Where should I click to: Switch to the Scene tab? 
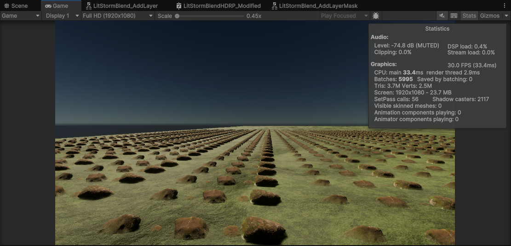point(16,6)
